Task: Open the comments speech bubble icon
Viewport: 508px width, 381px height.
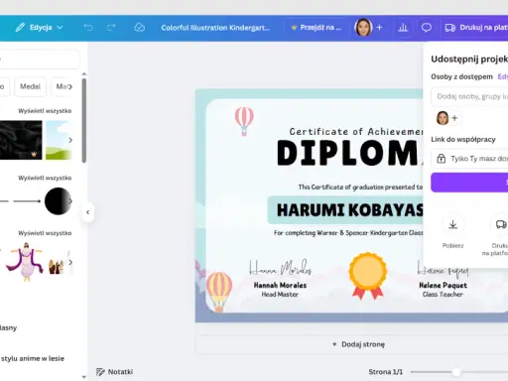Action: click(427, 28)
